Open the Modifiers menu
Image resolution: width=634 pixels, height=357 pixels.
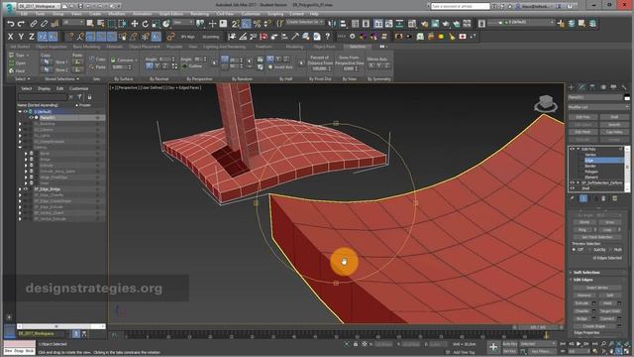tap(117, 14)
